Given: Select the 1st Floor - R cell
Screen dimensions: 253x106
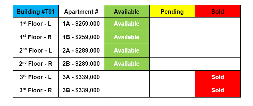Looking at the screenshot, I should (36, 37).
